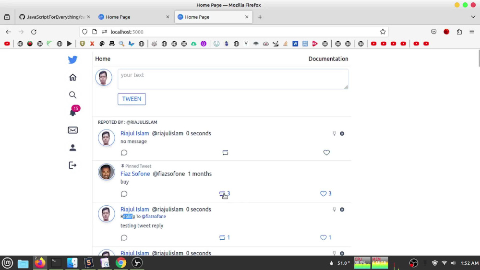Viewport: 480px width, 270px height.
Task: Reply to the 'no message' tween
Action: (124, 153)
